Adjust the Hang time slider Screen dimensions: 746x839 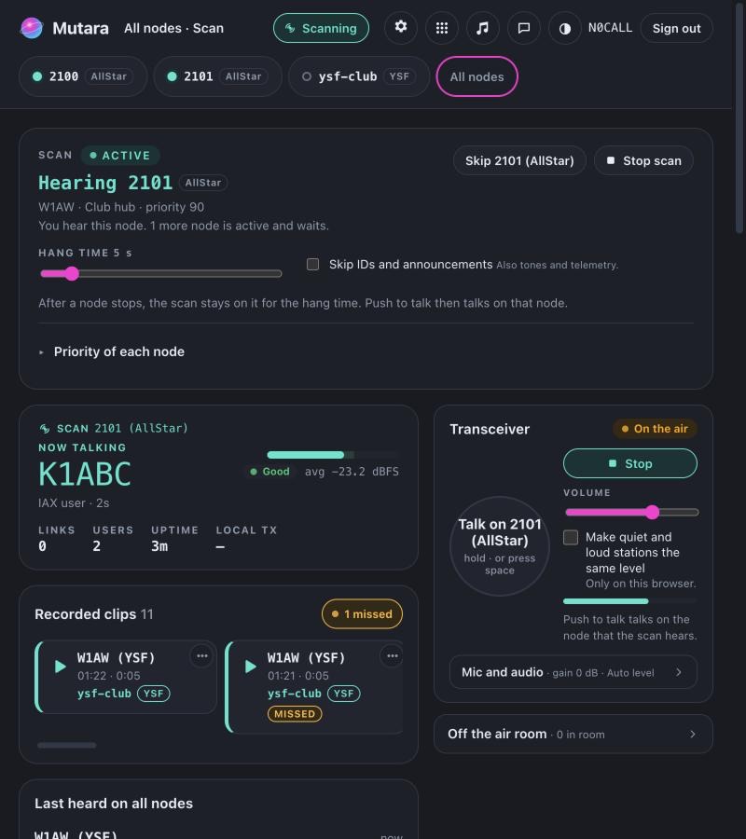click(161, 274)
